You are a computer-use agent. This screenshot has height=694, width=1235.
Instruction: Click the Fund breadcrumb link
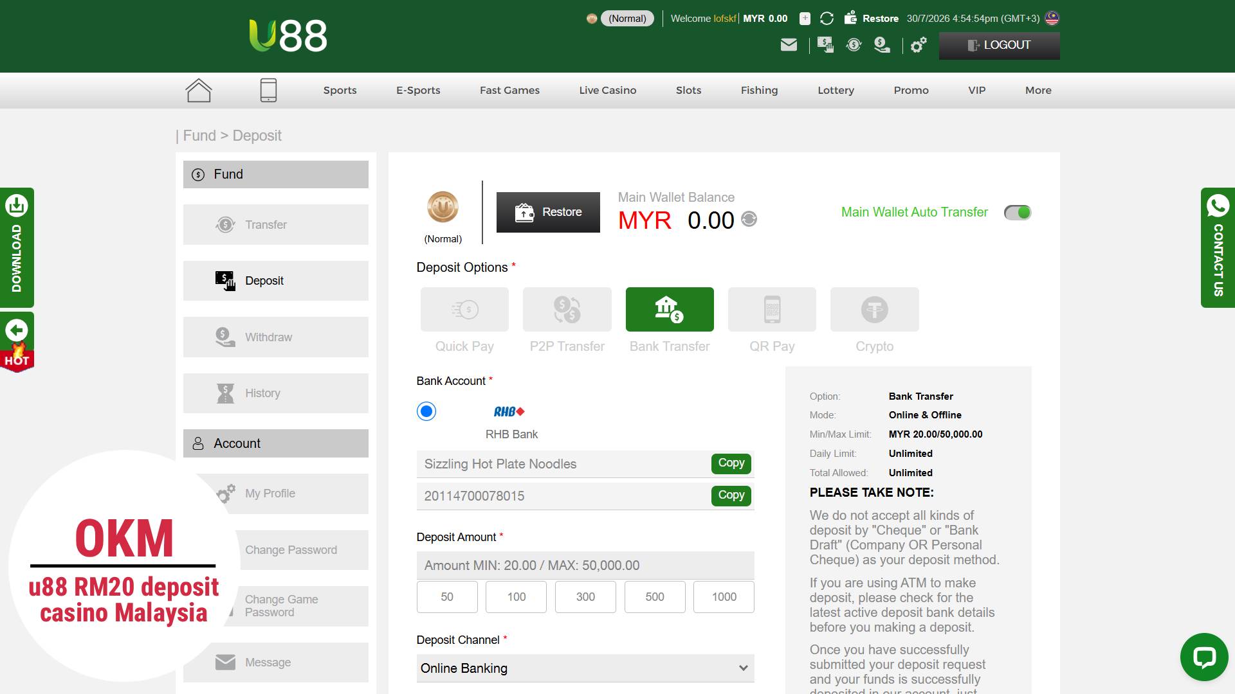pyautogui.click(x=199, y=136)
